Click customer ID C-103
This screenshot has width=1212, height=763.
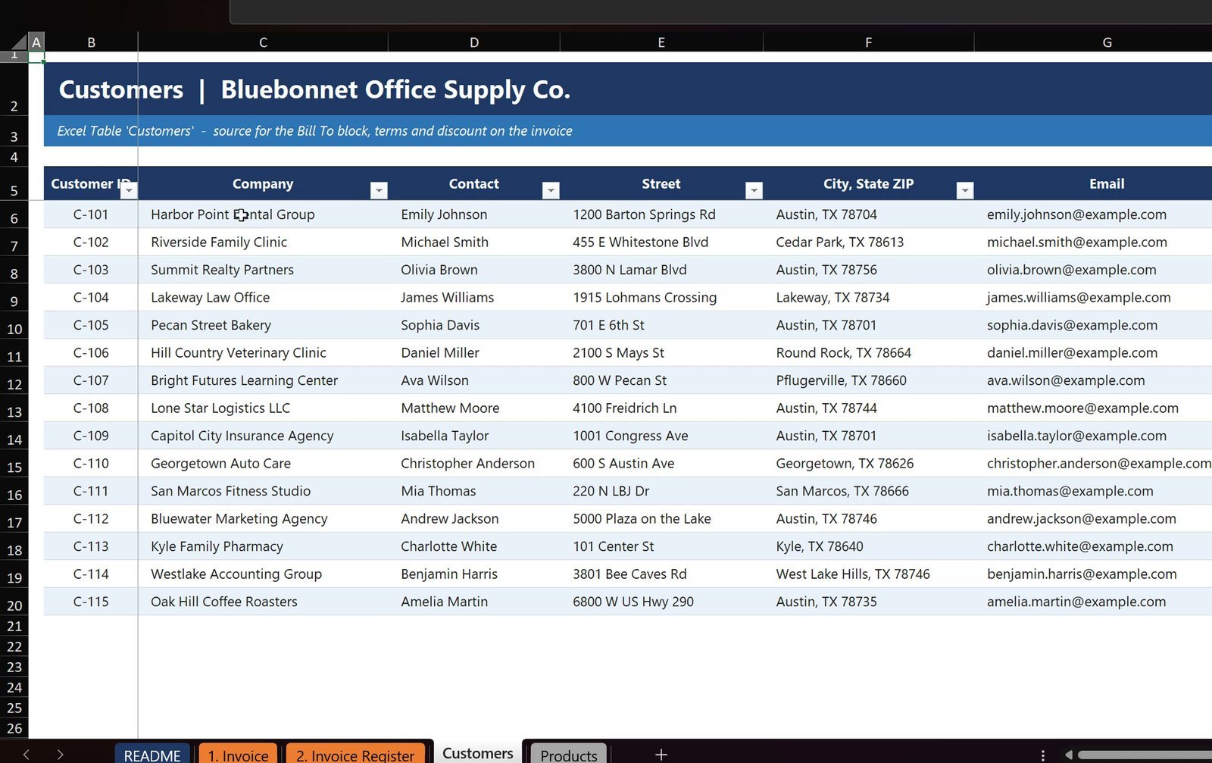click(91, 270)
